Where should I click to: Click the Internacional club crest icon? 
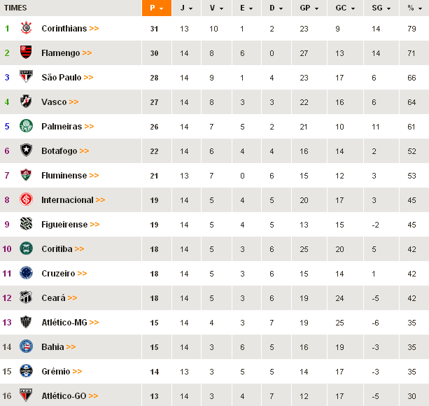pos(26,199)
